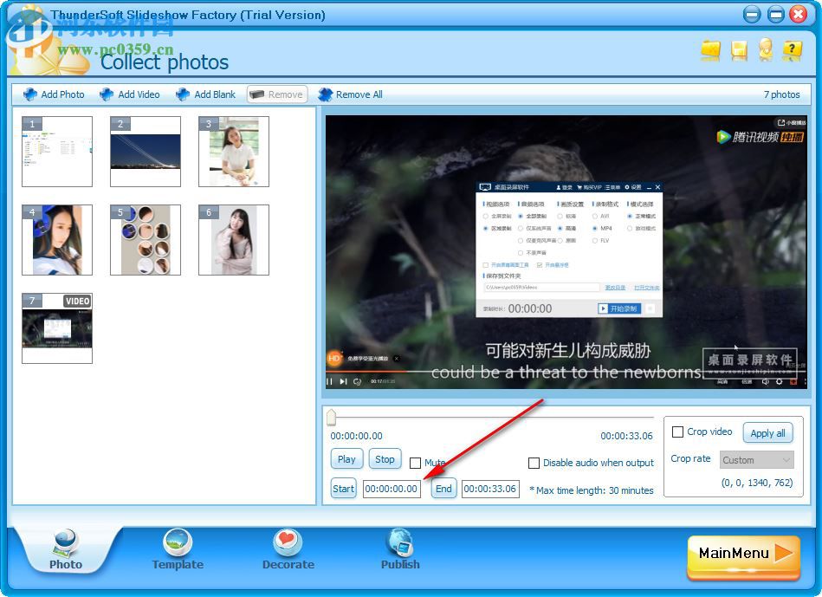Open the Crop rate Custom dropdown
Viewport: 822px width, 597px height.
point(756,459)
